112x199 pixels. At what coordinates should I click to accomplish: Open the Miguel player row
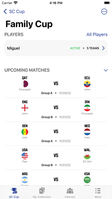(56, 48)
